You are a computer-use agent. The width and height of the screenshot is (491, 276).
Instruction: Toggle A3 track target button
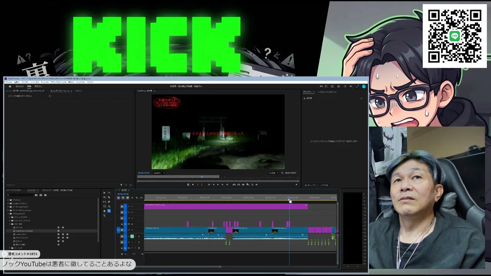point(125,248)
